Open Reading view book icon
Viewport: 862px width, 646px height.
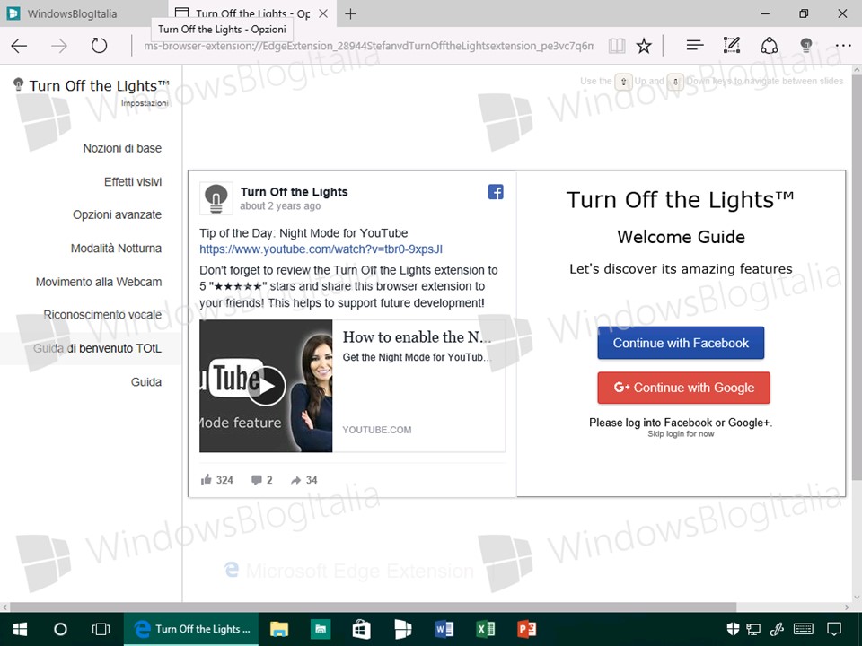617,46
